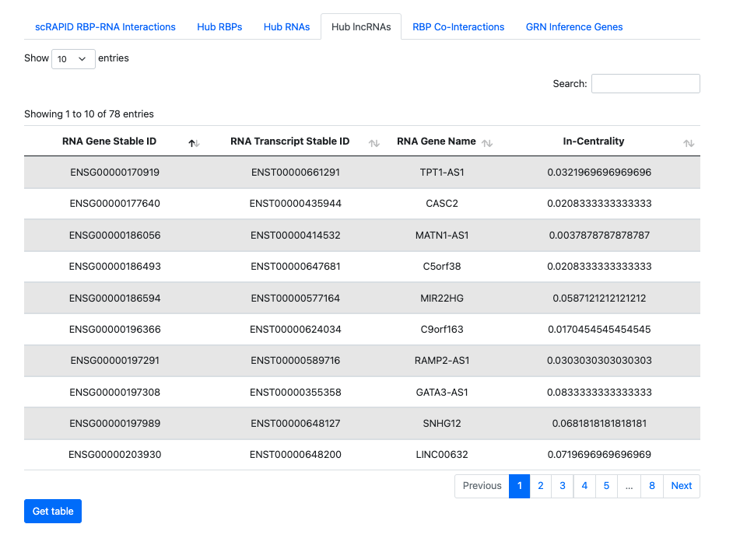Jump to page 2 of table
Screen dimensions: 733x538
(540, 486)
